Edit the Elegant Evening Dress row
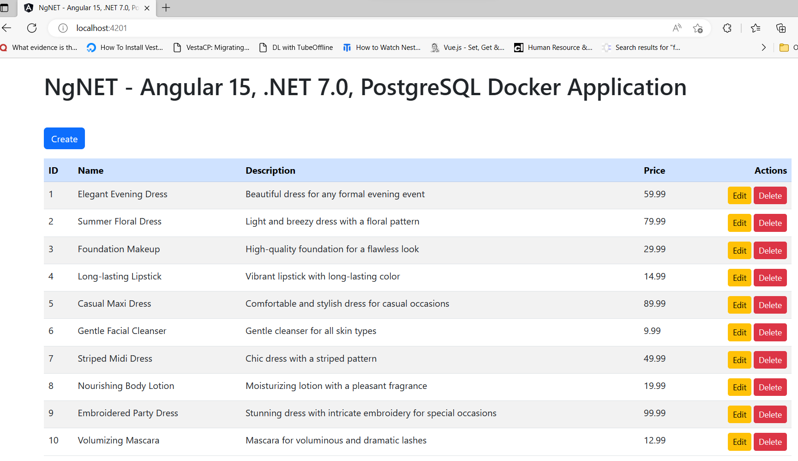The height and width of the screenshot is (461, 798). tap(739, 196)
